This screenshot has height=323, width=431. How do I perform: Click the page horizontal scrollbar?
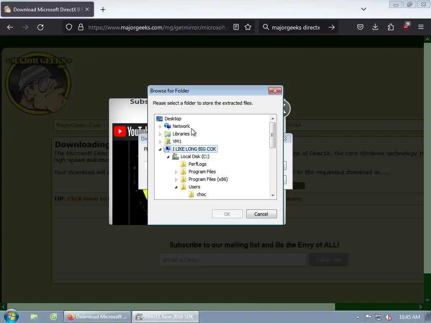coord(171,307)
